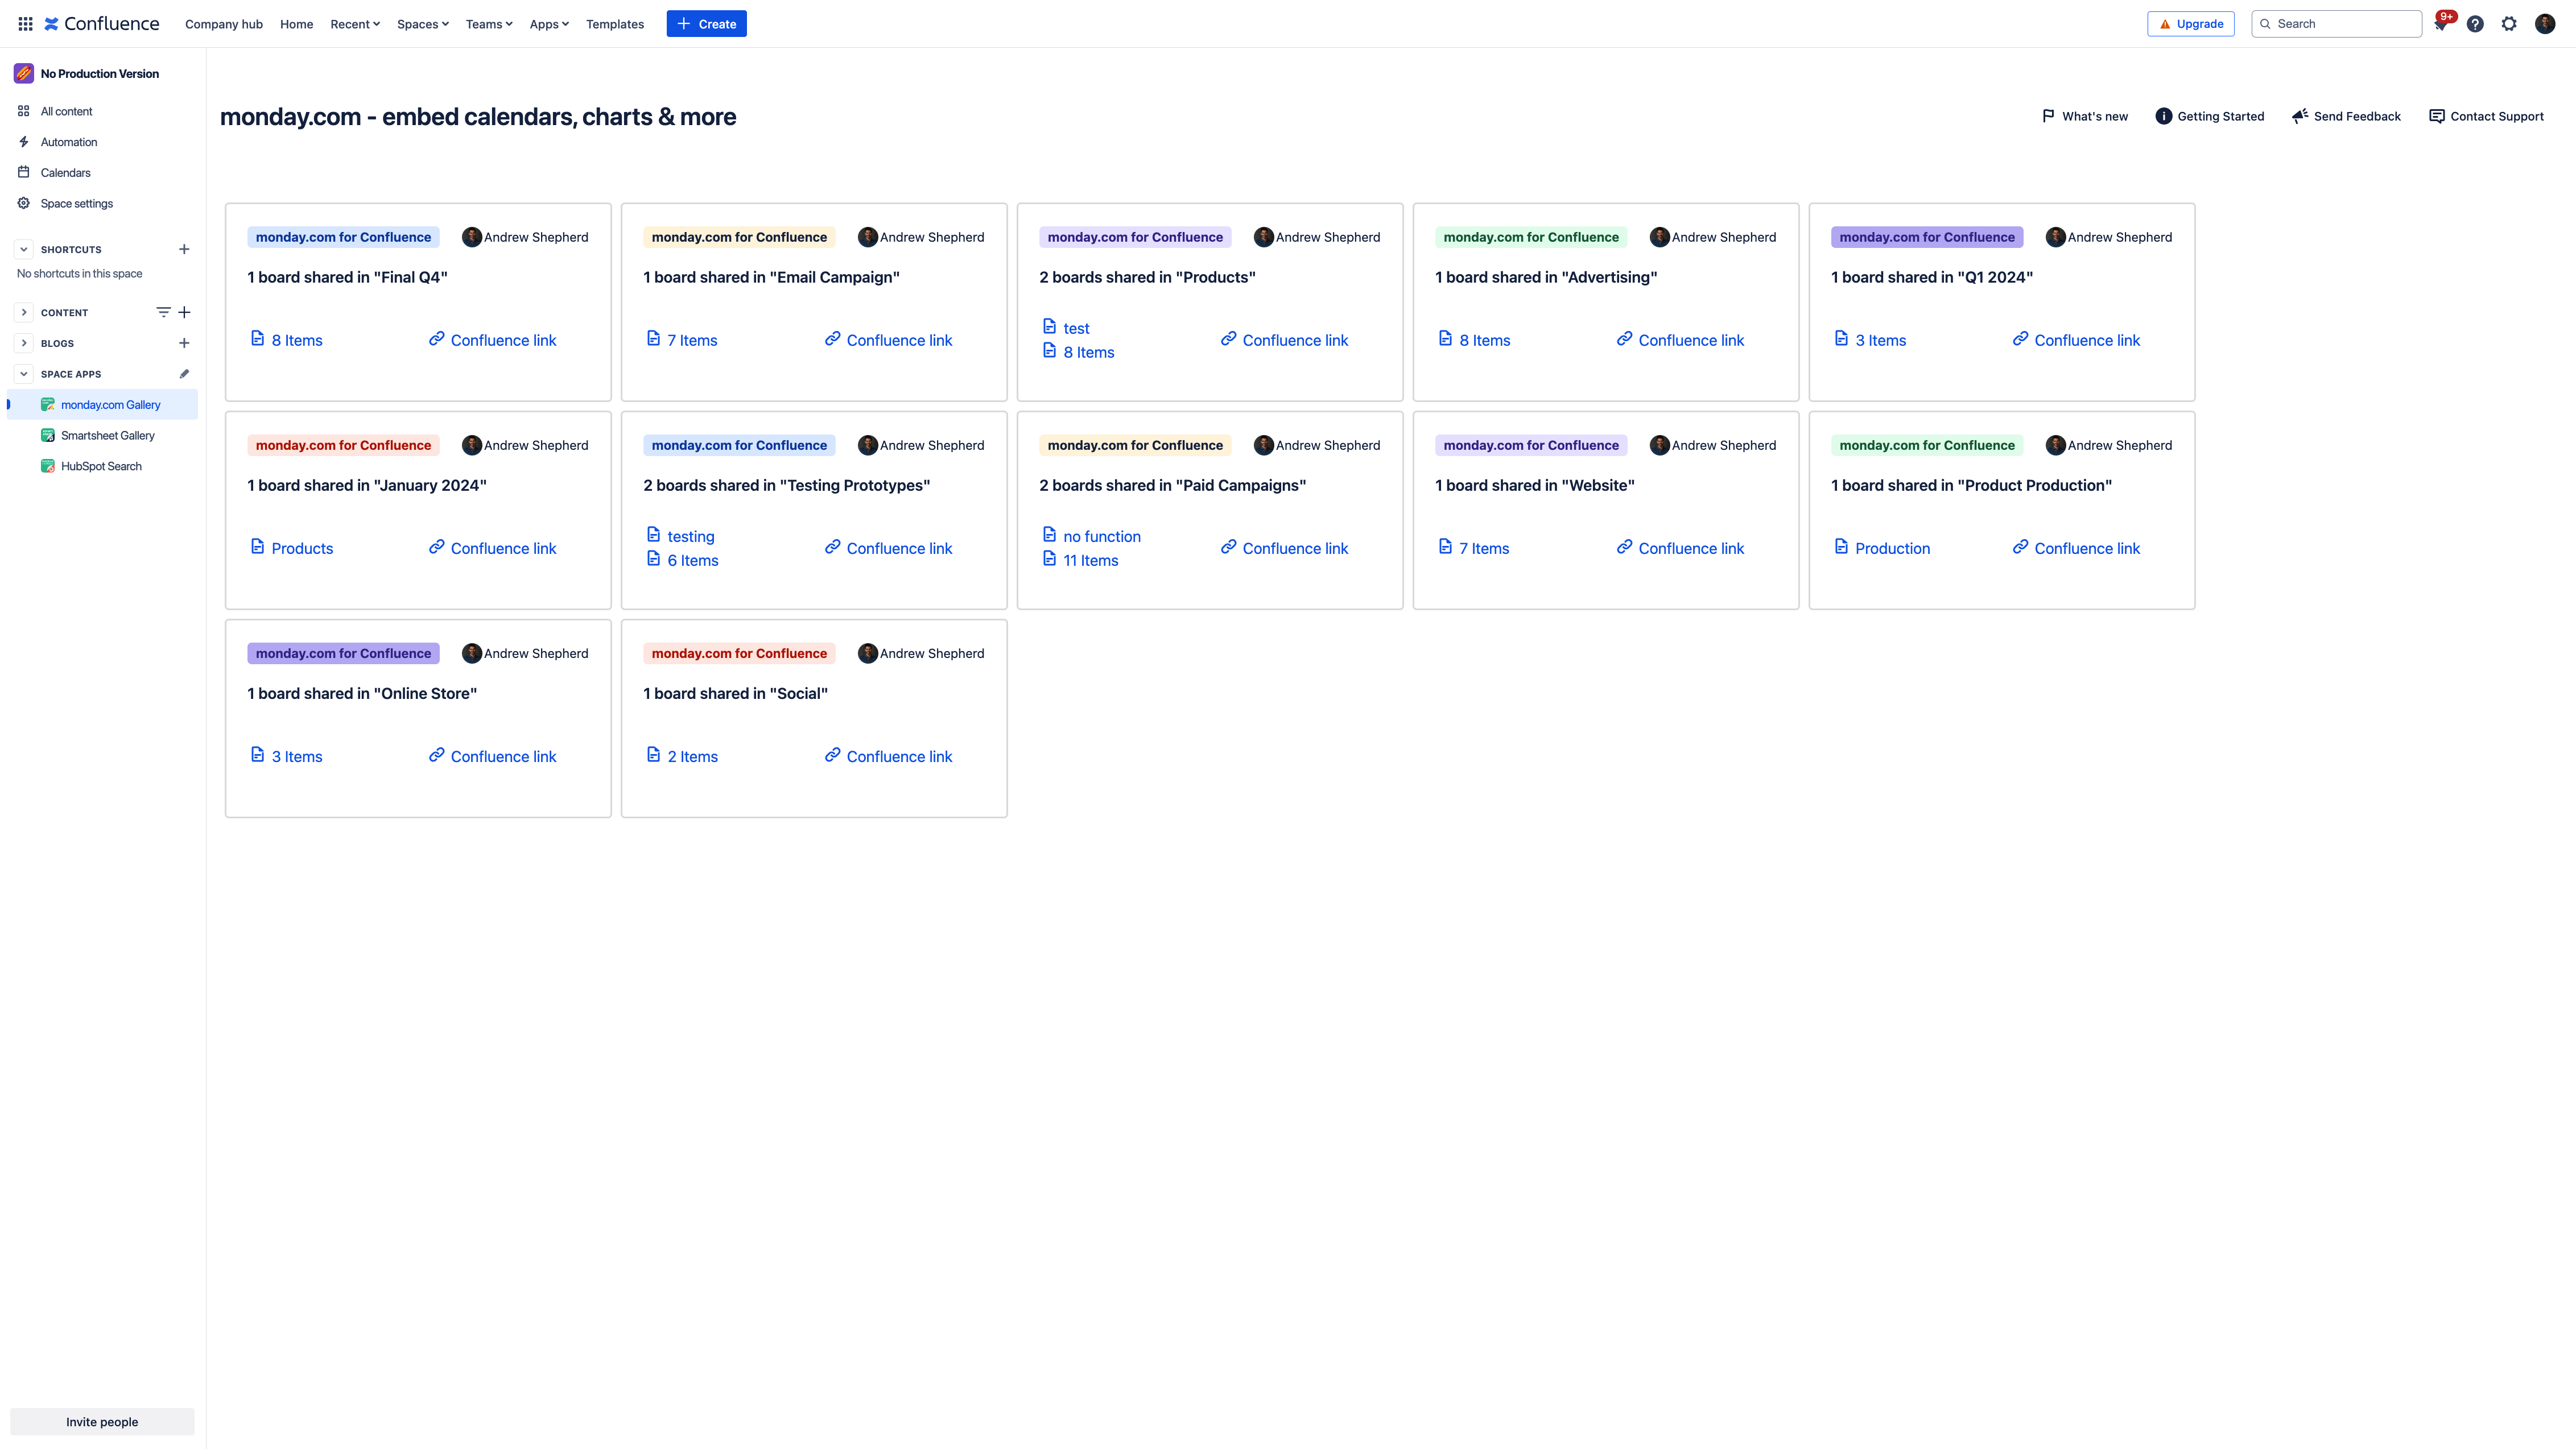Click Andrew Shepherd avatar in Website card
The width and height of the screenshot is (2576, 1449).
(1659, 446)
